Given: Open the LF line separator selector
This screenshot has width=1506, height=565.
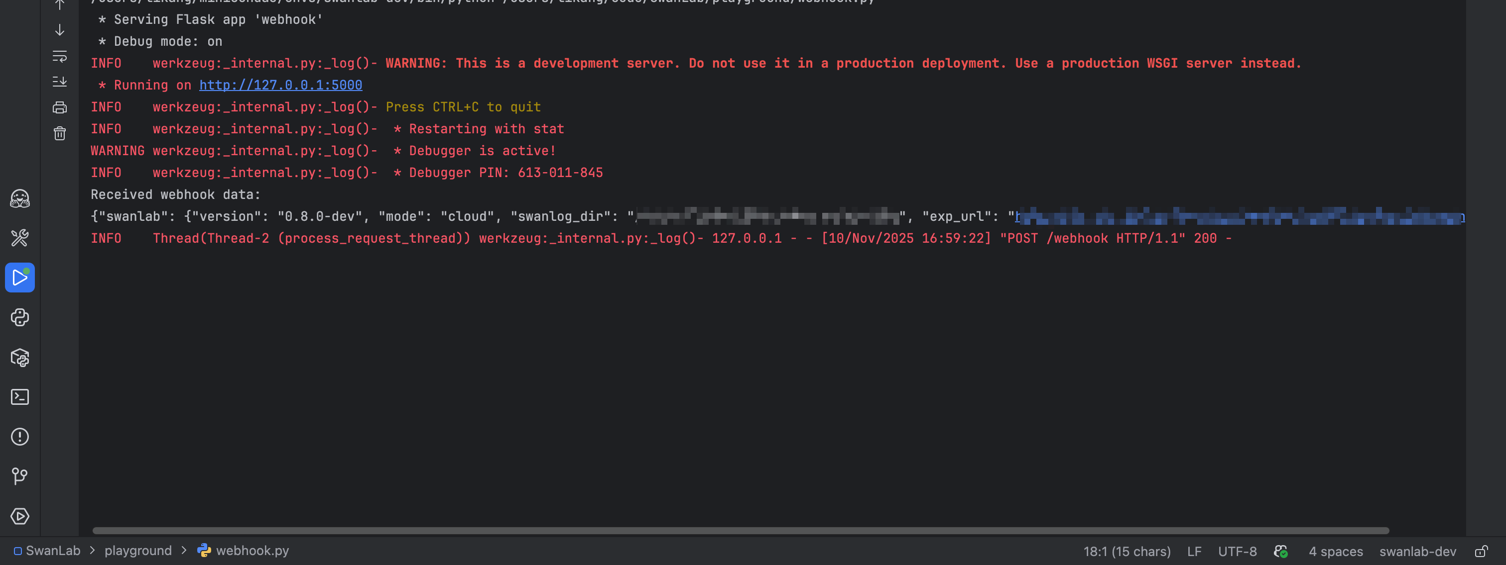Looking at the screenshot, I should 1194,552.
